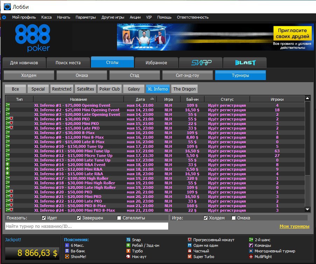This screenshot has height=264, width=316.
Task: Sort by the Игроки column header
Action: [277, 99]
